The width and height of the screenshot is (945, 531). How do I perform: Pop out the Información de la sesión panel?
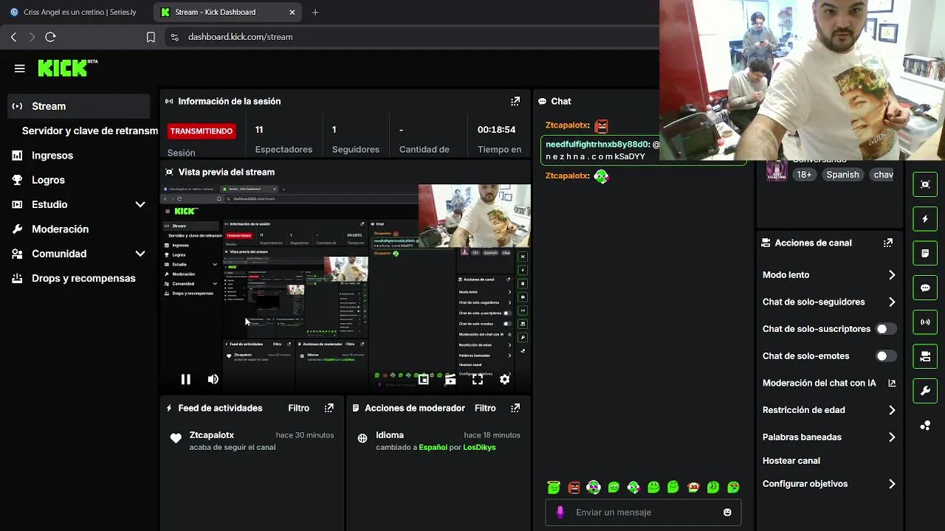(x=515, y=101)
